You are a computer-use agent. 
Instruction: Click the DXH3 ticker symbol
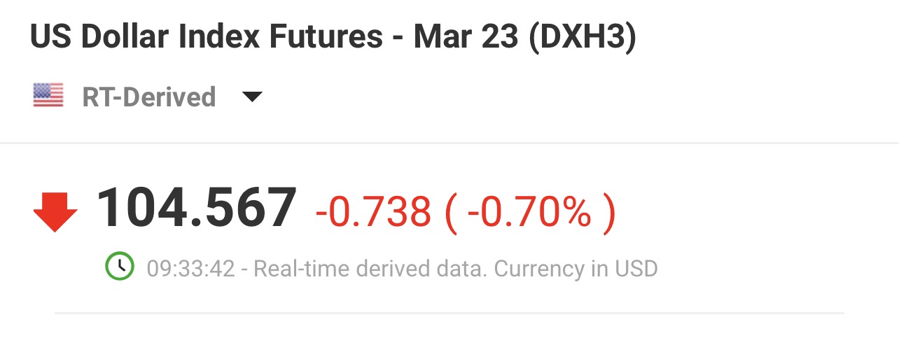[x=583, y=37]
